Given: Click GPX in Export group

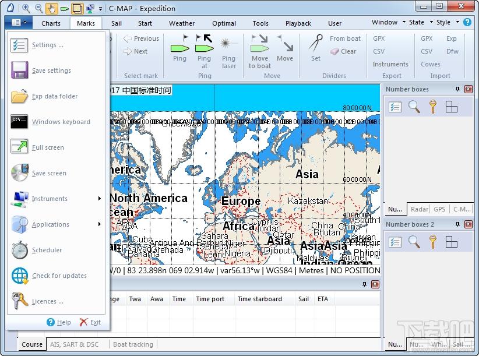Looking at the screenshot, I should [x=379, y=38].
